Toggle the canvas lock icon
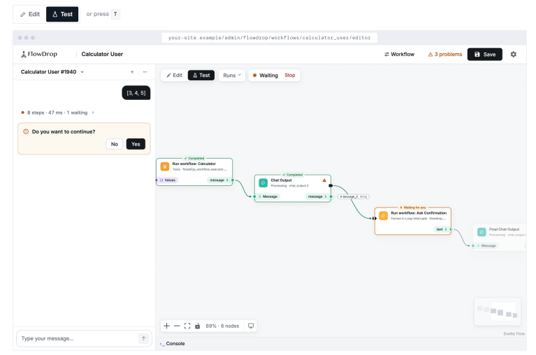This screenshot has height=355, width=536. [x=197, y=326]
